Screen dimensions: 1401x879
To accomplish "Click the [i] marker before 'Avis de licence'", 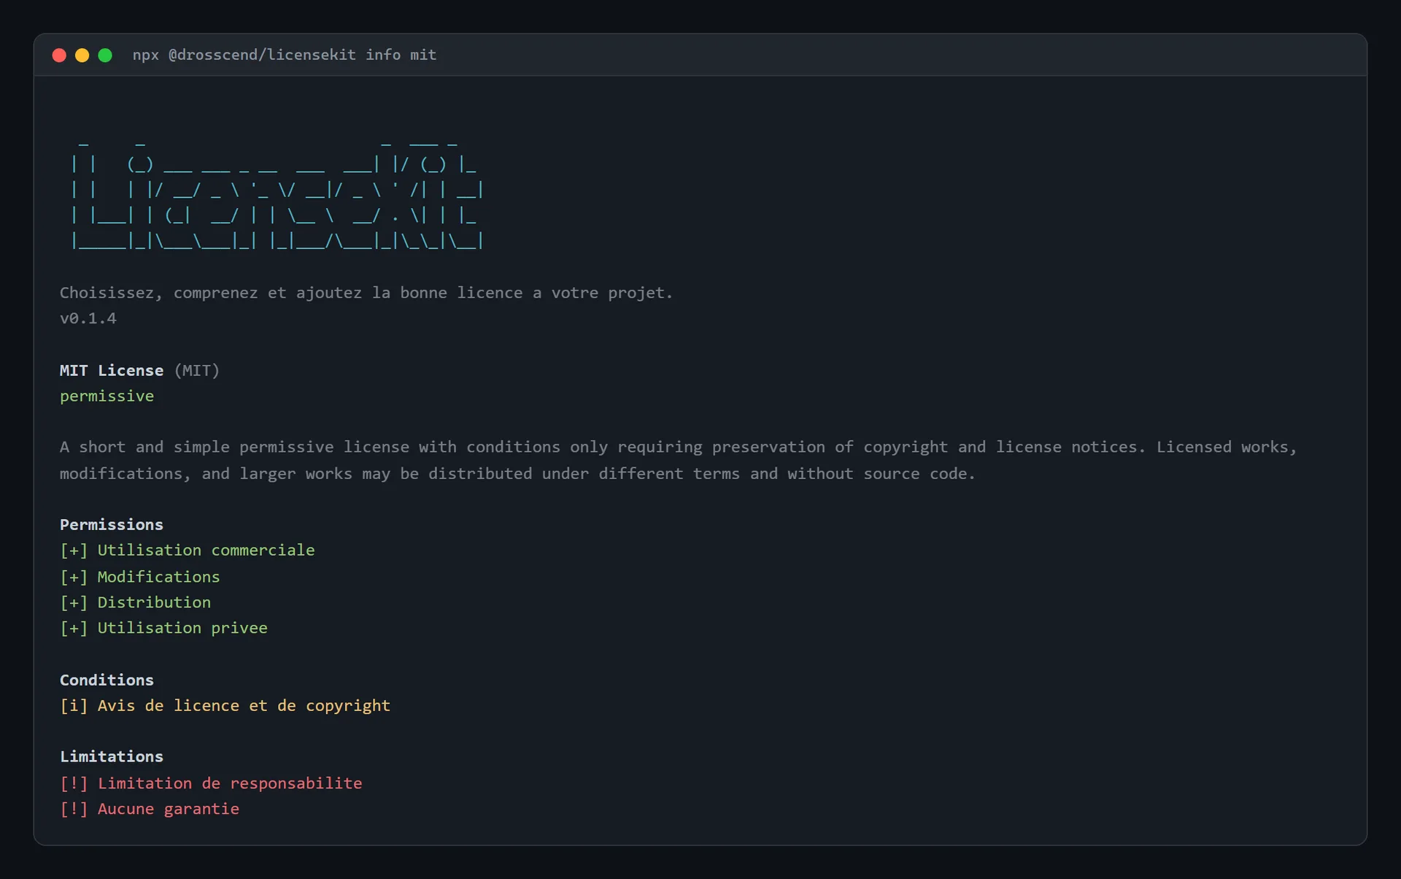I will coord(74,706).
